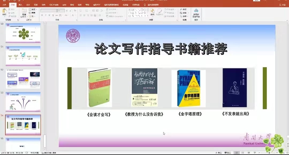Toggle Bold formatting

coord(42,15)
